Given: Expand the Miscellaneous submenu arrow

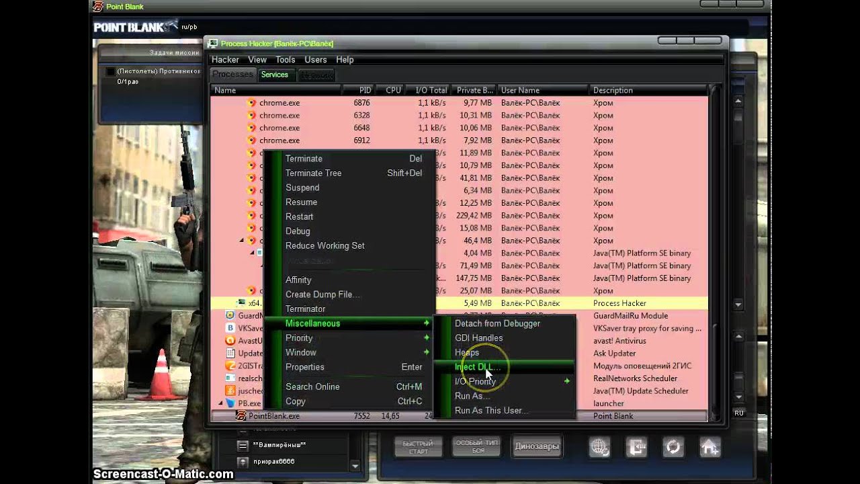Looking at the screenshot, I should (426, 323).
